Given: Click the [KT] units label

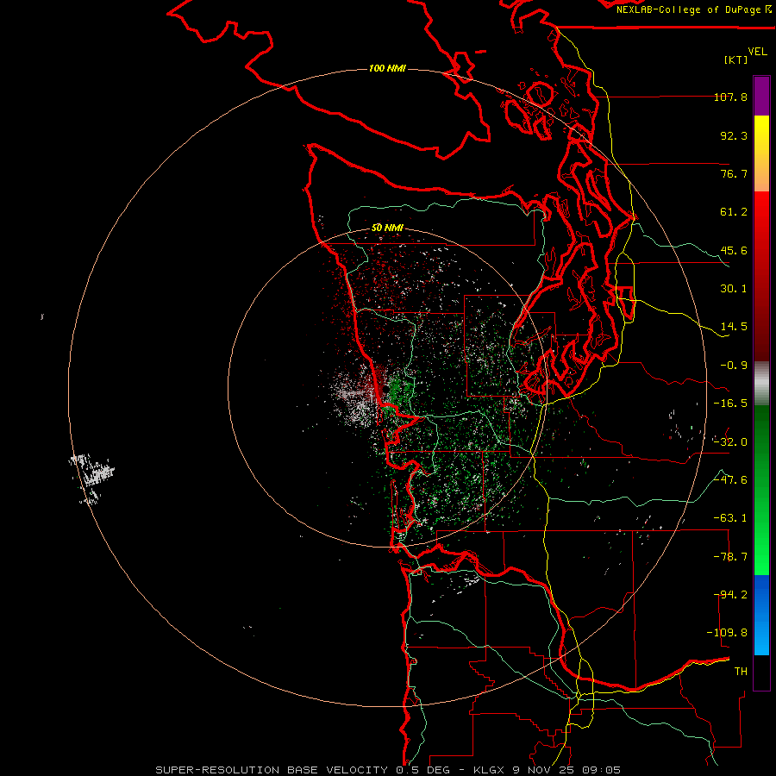Looking at the screenshot, I should [736, 59].
